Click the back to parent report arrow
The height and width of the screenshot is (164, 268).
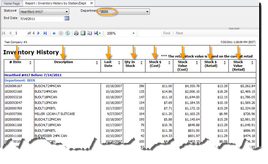(x=54, y=33)
